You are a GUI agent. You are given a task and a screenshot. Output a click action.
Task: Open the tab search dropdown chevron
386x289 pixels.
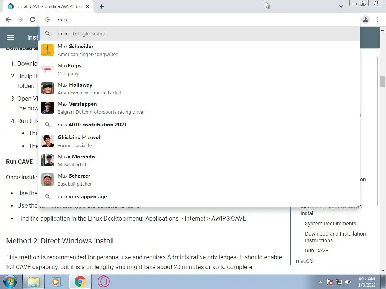(x=341, y=6)
